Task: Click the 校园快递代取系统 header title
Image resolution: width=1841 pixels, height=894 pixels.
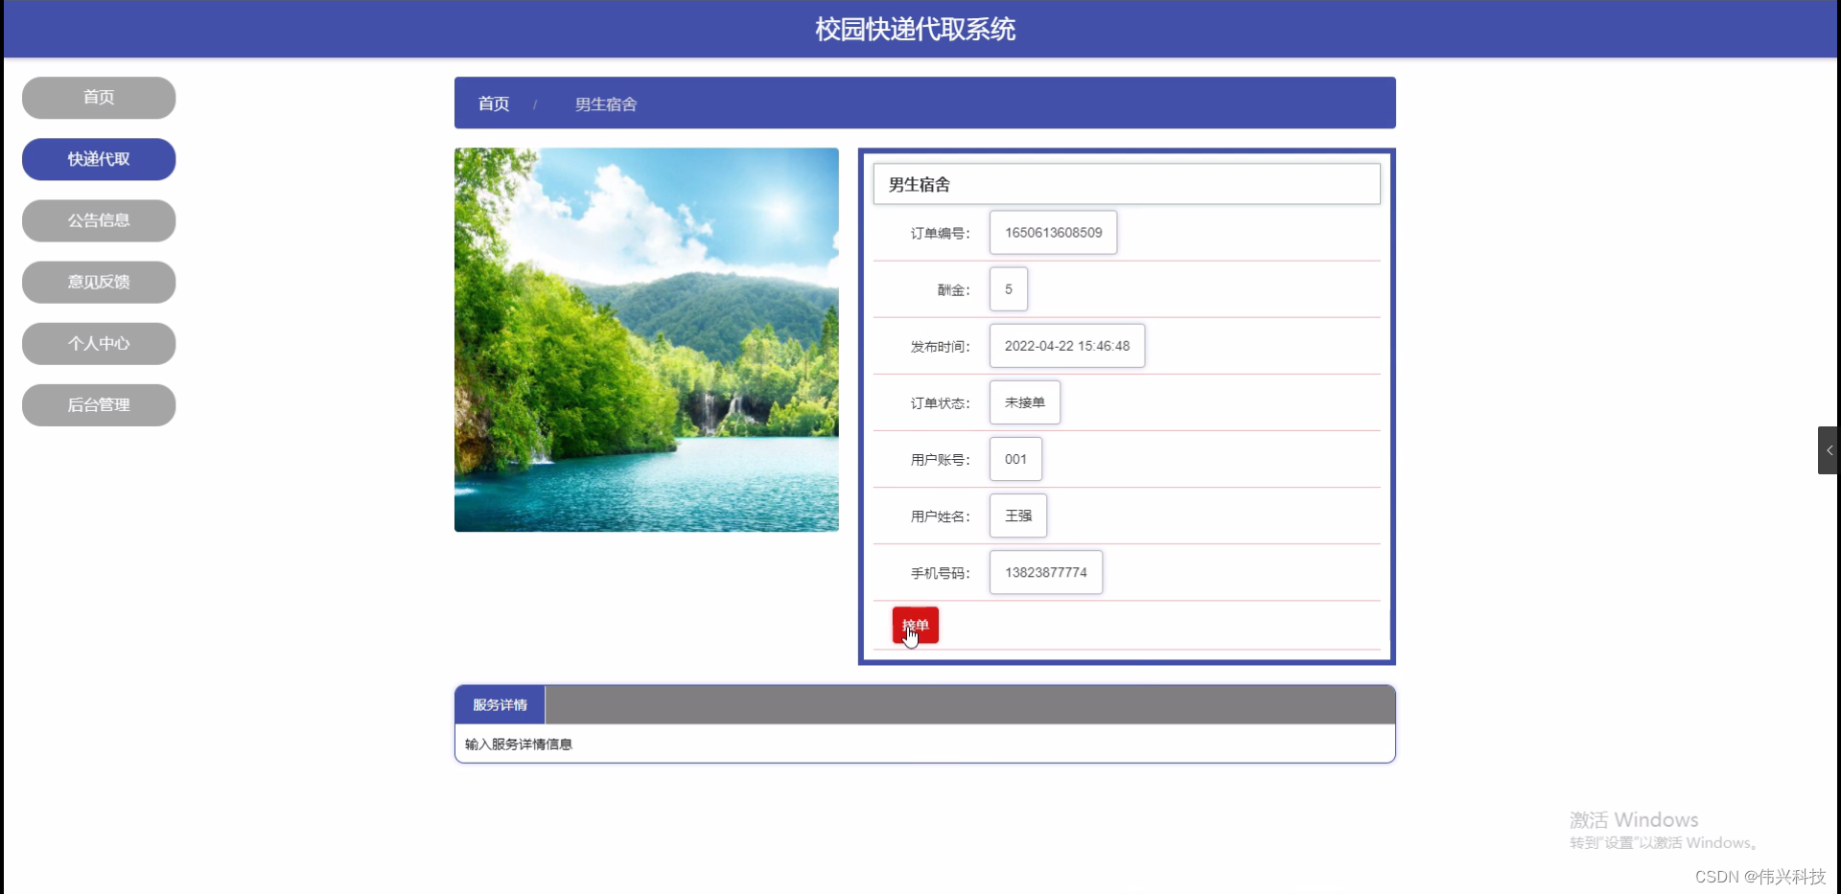Action: coord(913,29)
